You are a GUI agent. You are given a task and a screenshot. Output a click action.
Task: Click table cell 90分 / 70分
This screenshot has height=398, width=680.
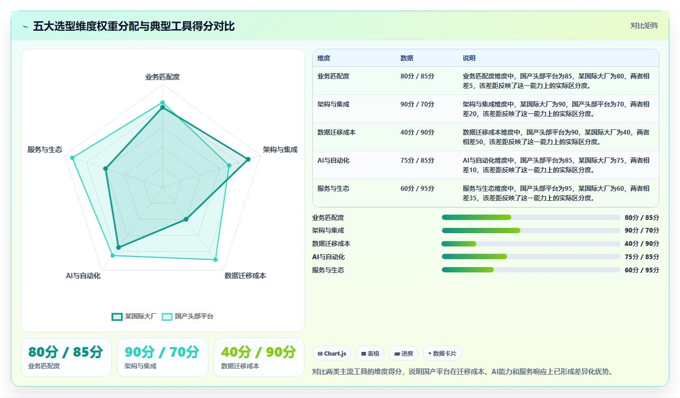click(417, 104)
